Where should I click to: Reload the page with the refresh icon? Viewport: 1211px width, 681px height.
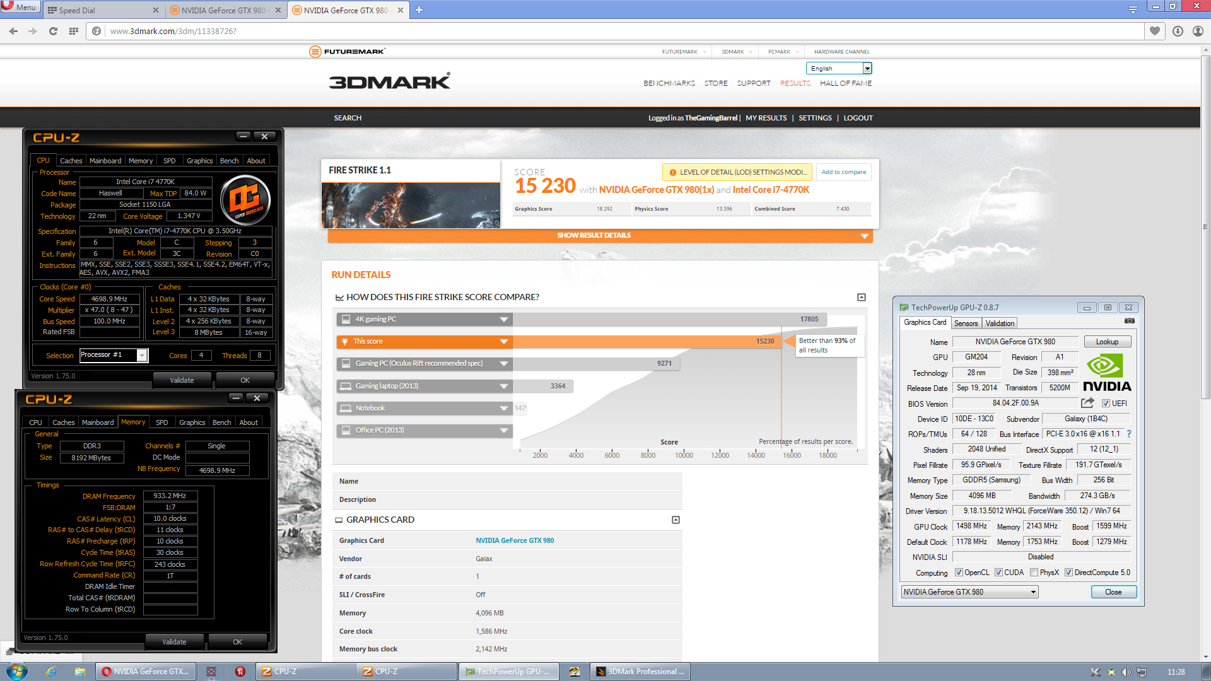click(x=53, y=31)
